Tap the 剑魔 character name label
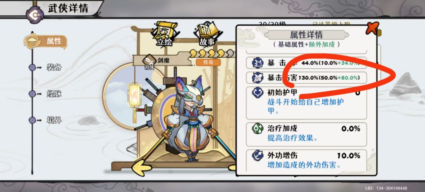 coord(163,60)
